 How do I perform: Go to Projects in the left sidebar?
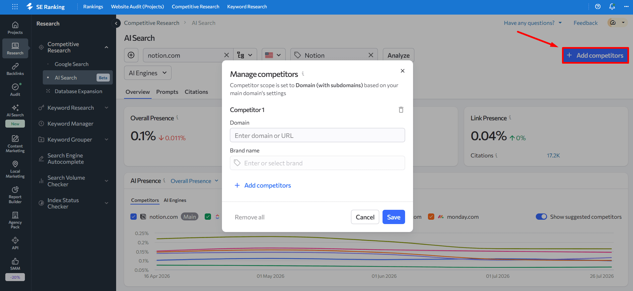tap(15, 28)
